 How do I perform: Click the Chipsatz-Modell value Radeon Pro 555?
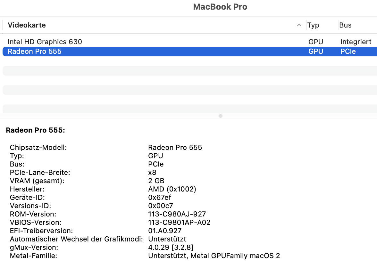[x=175, y=147]
